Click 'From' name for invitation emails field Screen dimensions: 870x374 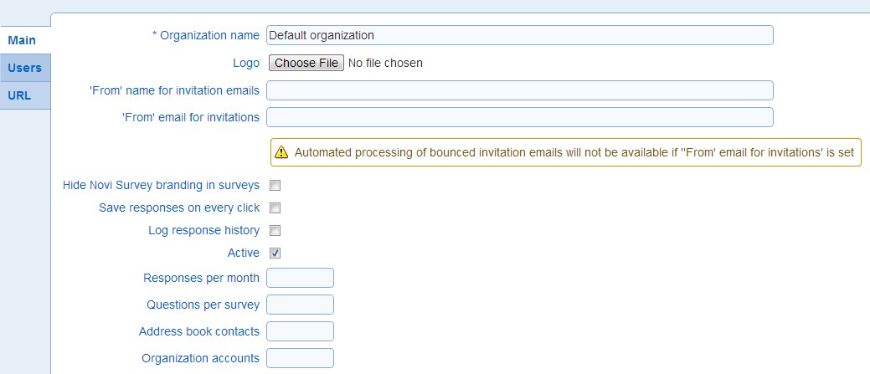tap(520, 90)
